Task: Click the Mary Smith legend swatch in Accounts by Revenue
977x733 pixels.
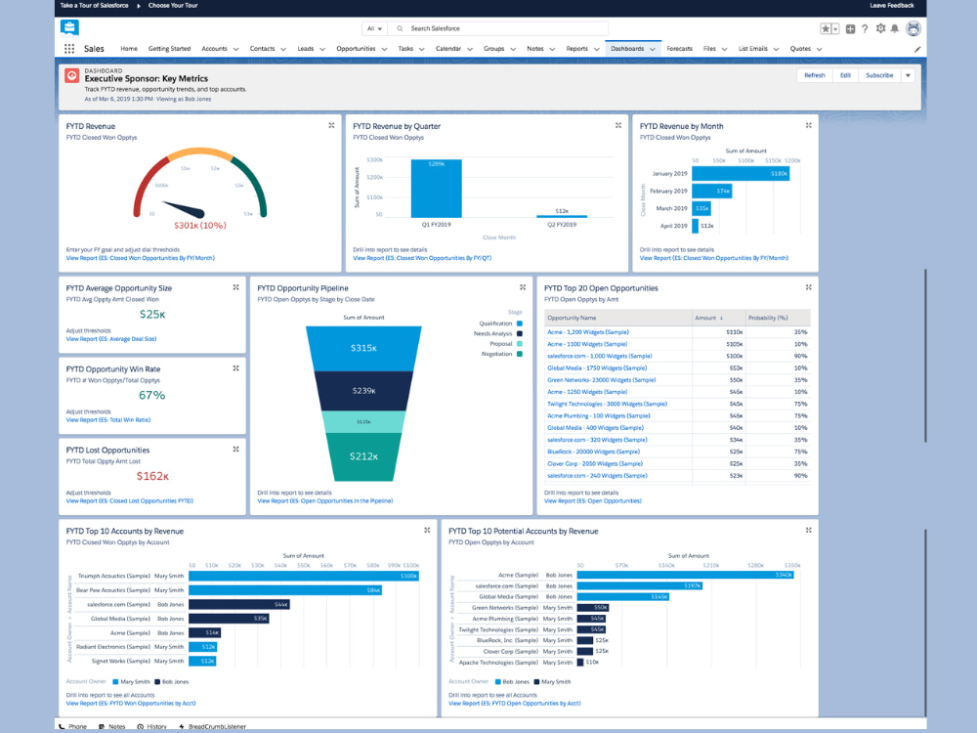Action: (115, 682)
